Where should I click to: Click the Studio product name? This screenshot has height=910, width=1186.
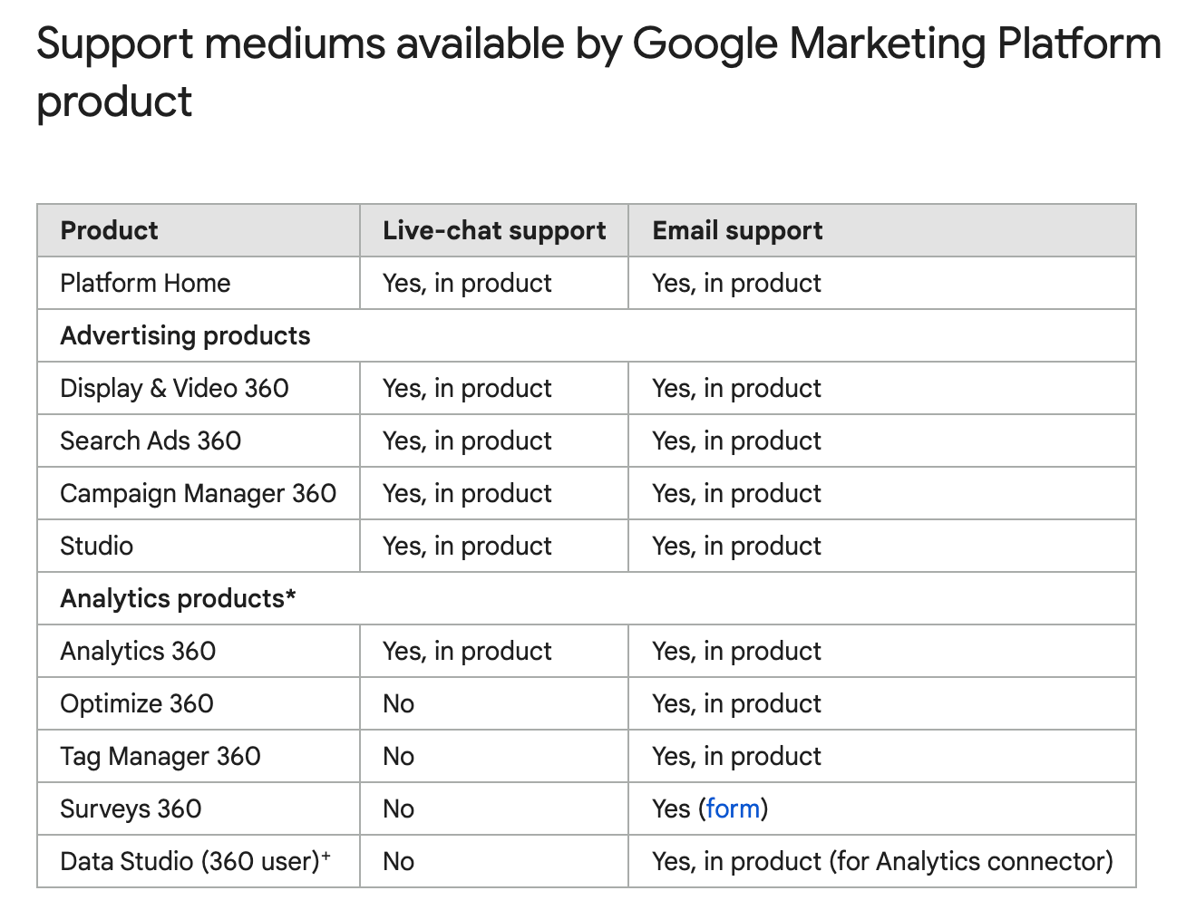click(96, 546)
